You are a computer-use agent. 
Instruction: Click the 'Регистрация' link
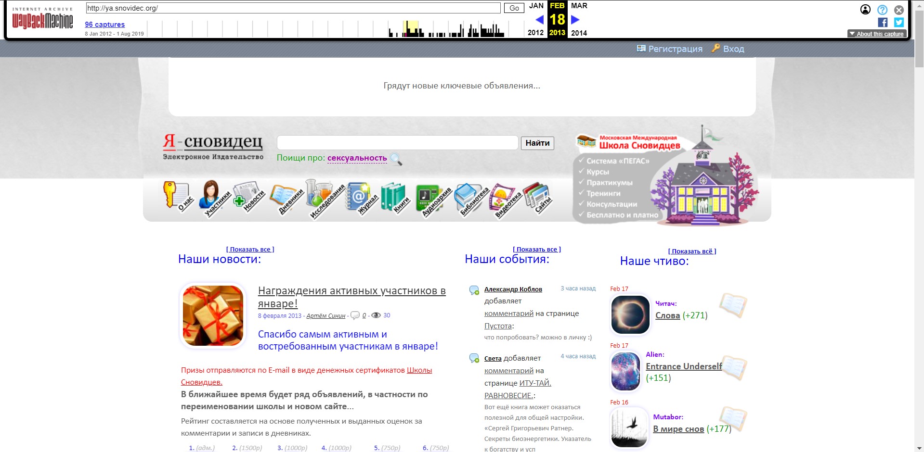pyautogui.click(x=669, y=49)
